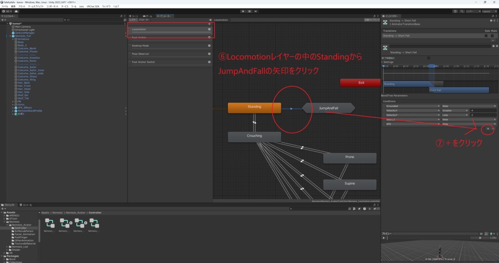Select the Crouching state node

(254, 137)
